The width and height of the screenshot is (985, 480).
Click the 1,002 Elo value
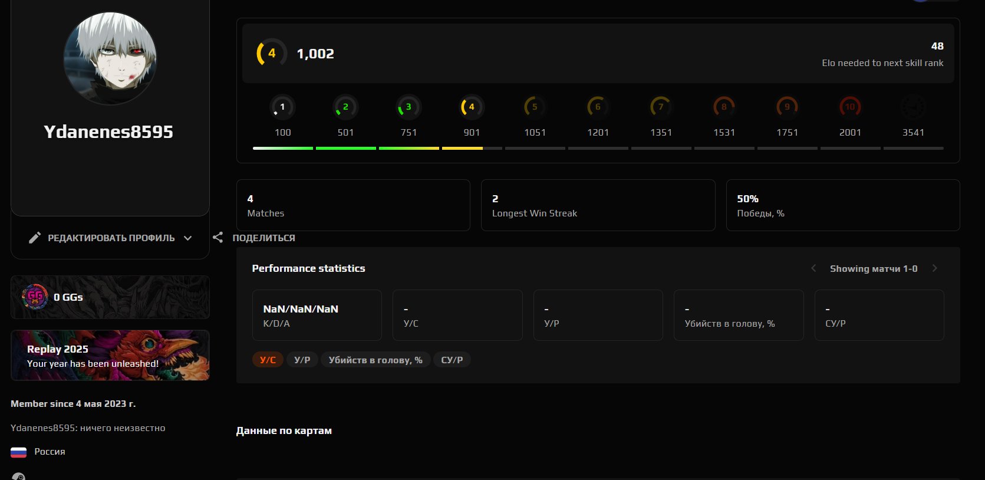[315, 54]
